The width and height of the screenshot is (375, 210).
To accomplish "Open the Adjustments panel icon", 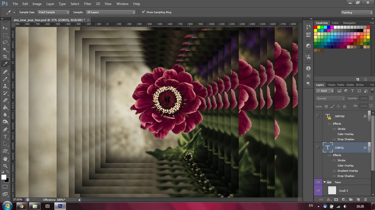I will pos(308,46).
